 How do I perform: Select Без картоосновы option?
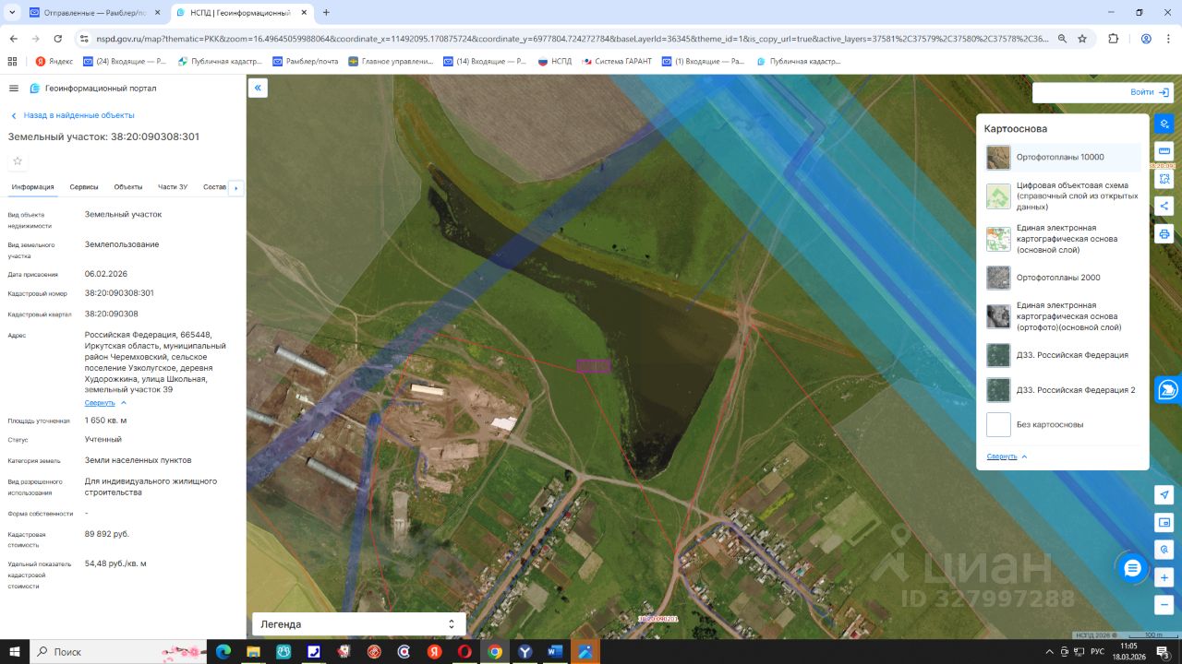1063,425
